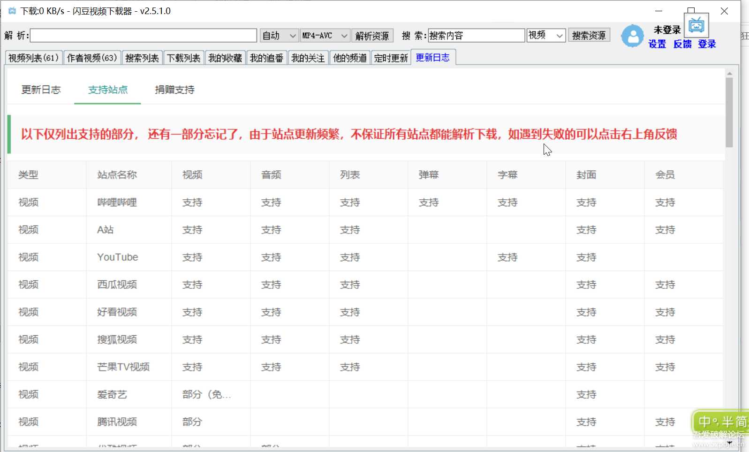Go to the 定时更新 tab
Viewport: 749px width, 452px height.
point(391,58)
